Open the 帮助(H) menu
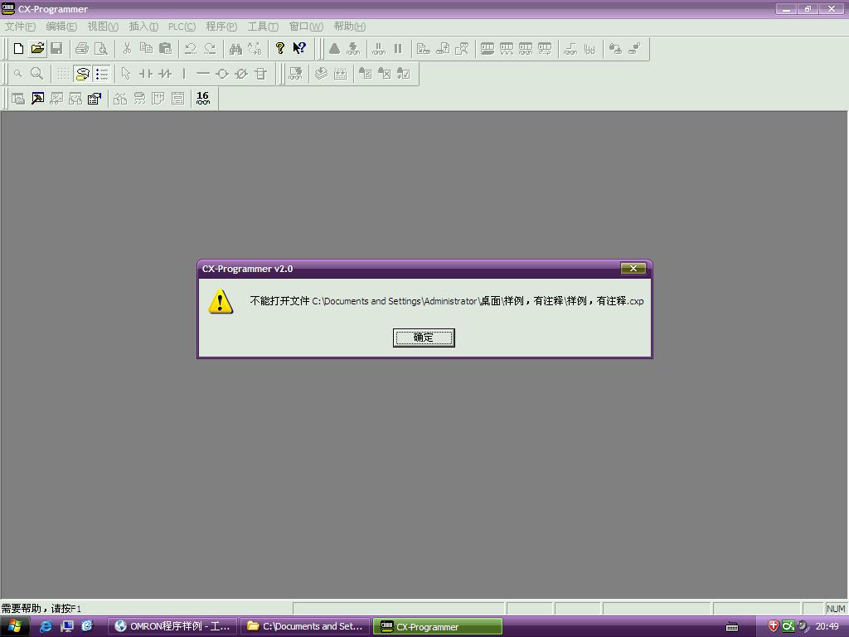The width and height of the screenshot is (849, 637). [349, 27]
